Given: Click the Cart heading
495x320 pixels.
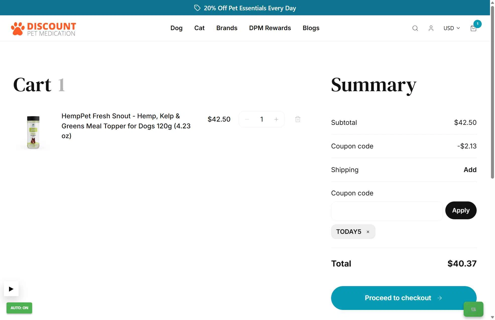Looking at the screenshot, I should pos(32,85).
